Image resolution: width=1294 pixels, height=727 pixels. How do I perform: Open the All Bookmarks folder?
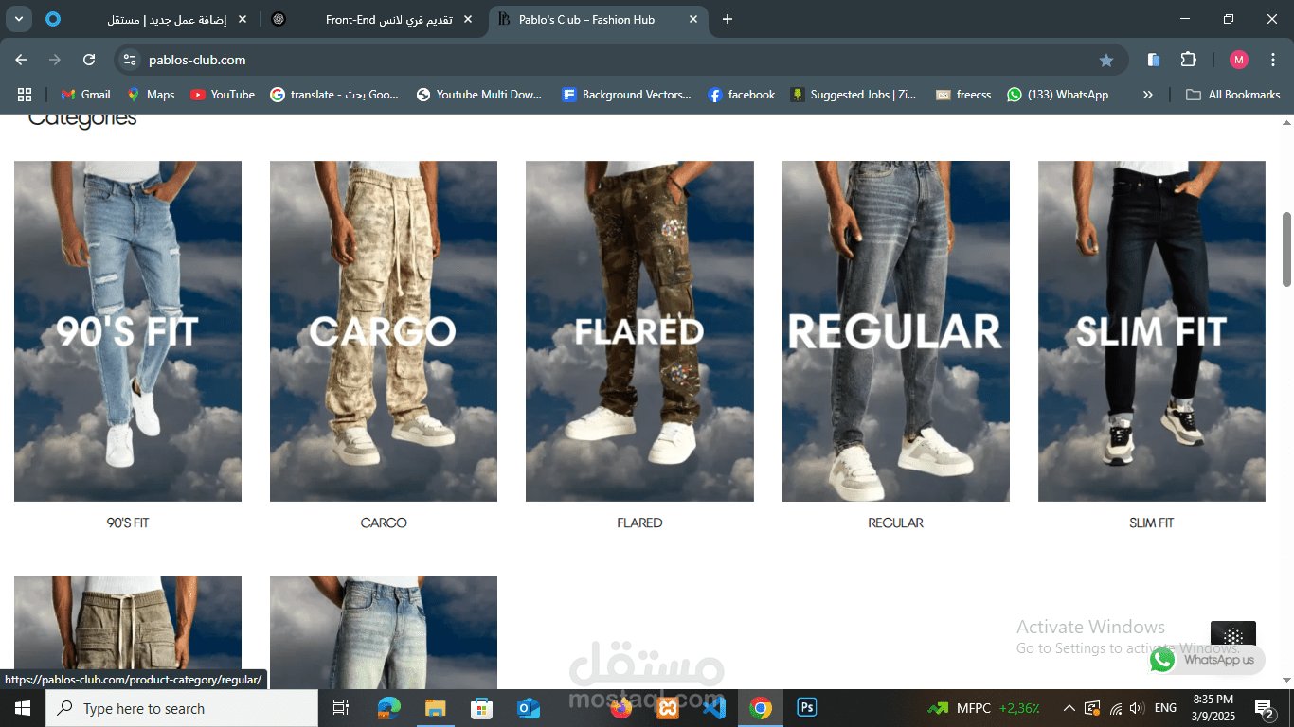1233,95
